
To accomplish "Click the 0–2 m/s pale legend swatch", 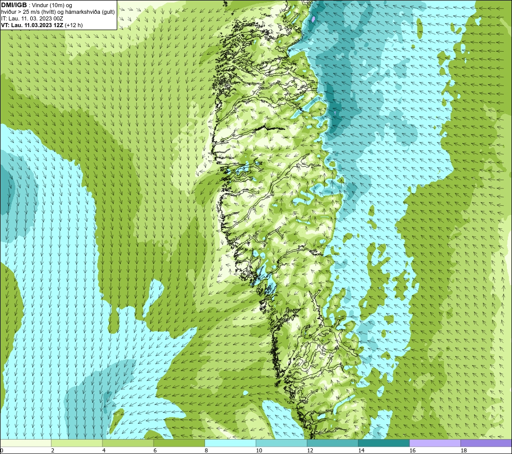I will pos(26,443).
